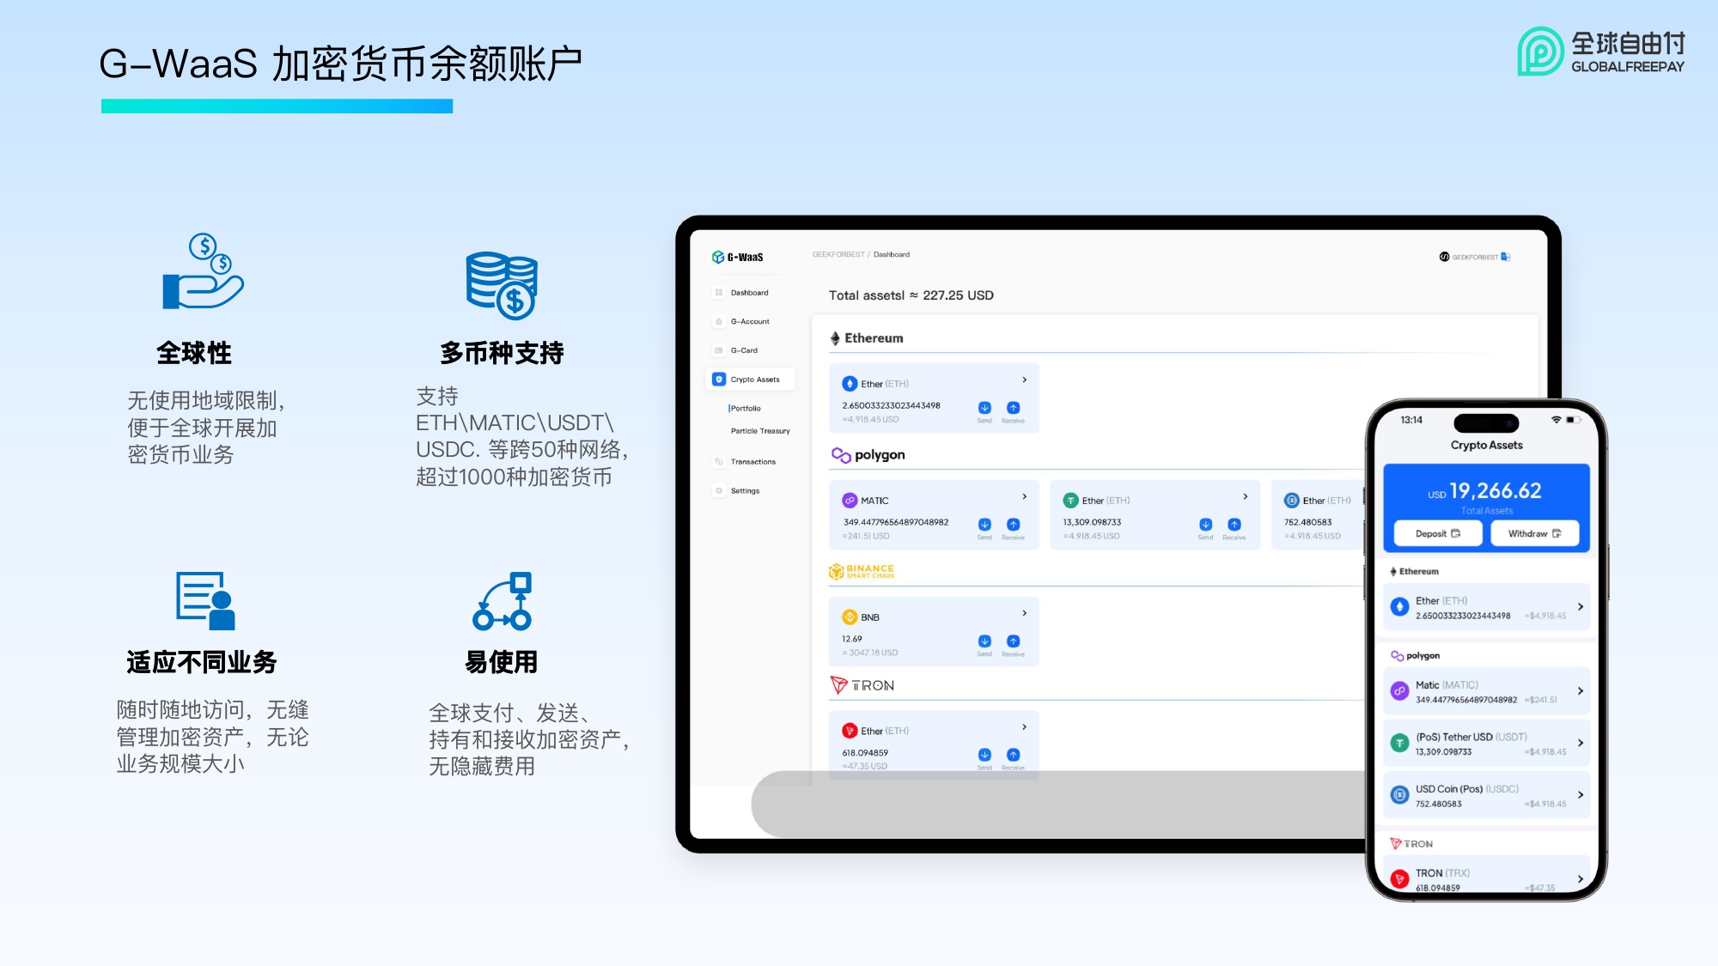
Task: Select the Dashboard icon in the sidebar
Action: point(719,292)
